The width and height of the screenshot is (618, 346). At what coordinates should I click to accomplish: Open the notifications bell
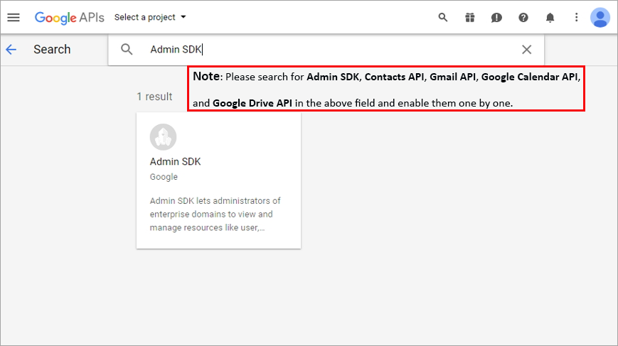tap(550, 17)
